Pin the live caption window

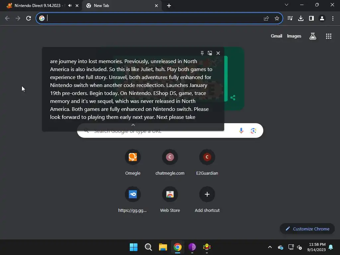tap(202, 53)
